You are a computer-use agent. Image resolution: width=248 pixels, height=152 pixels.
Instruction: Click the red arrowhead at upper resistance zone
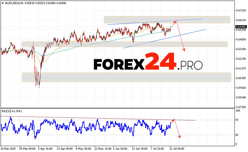click(x=176, y=21)
